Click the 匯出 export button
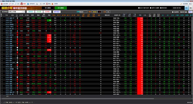This screenshot has height=104, width=193. 191,12
